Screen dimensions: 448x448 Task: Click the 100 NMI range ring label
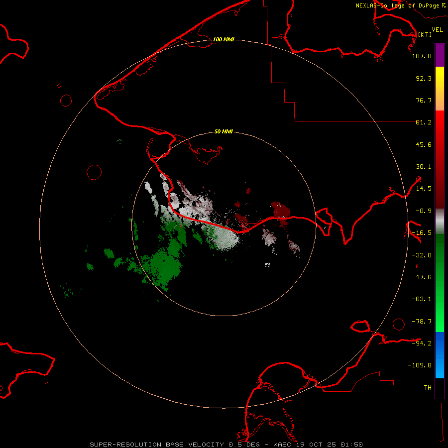pos(224,39)
